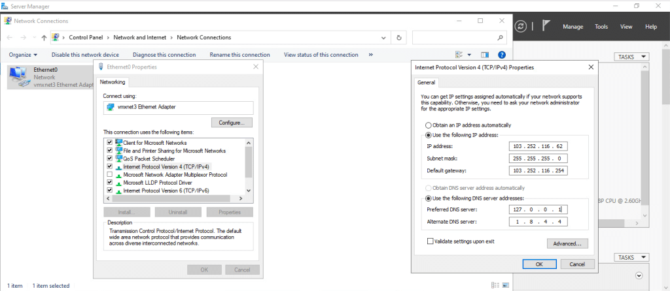The width and height of the screenshot is (670, 291).
Task: Open the Tools menu
Action: click(601, 27)
